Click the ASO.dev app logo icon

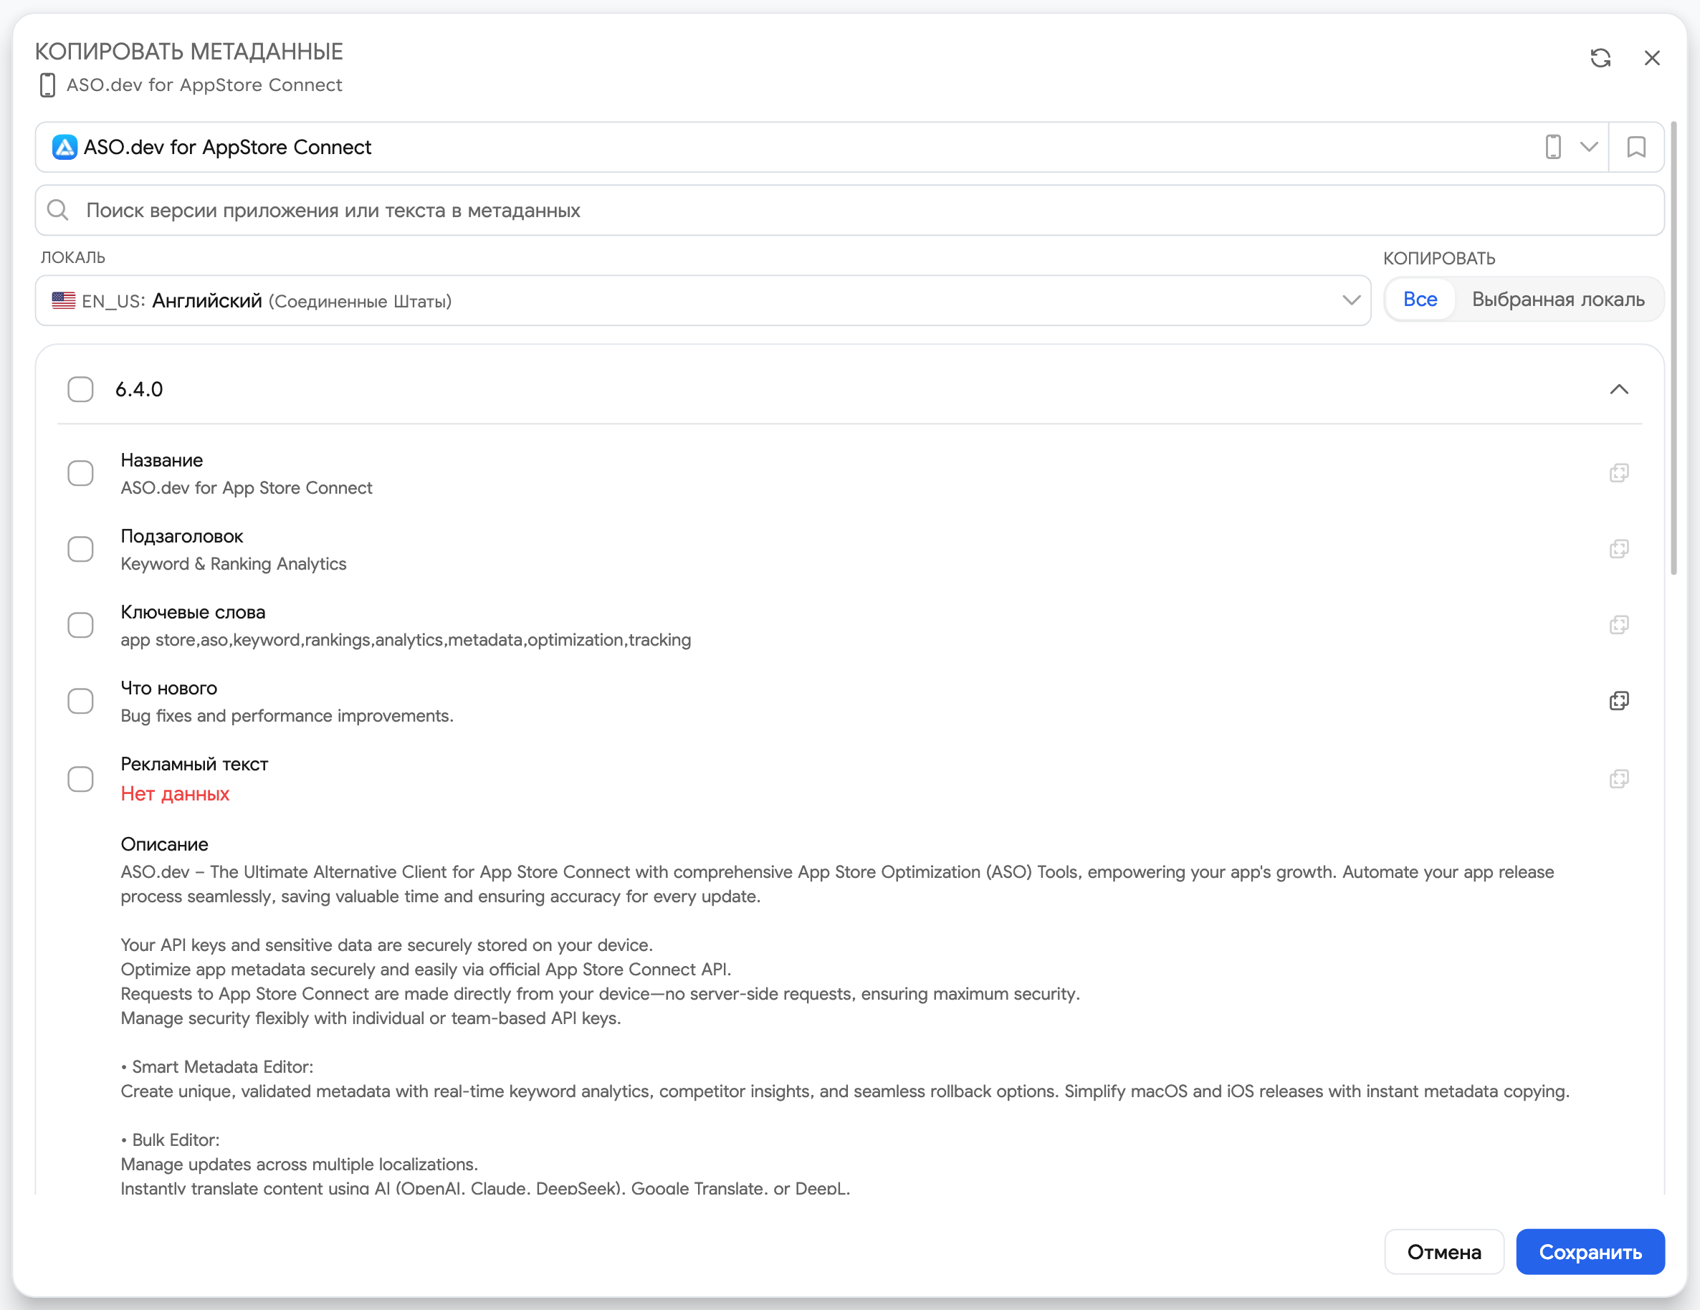65,147
